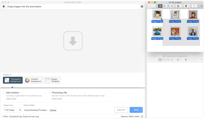Switch My images Finder to gallery view
Image resolution: width=204 pixels, height=119 pixels.
172,6
